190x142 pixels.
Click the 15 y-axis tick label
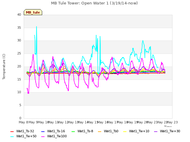[x=19, y=79]
